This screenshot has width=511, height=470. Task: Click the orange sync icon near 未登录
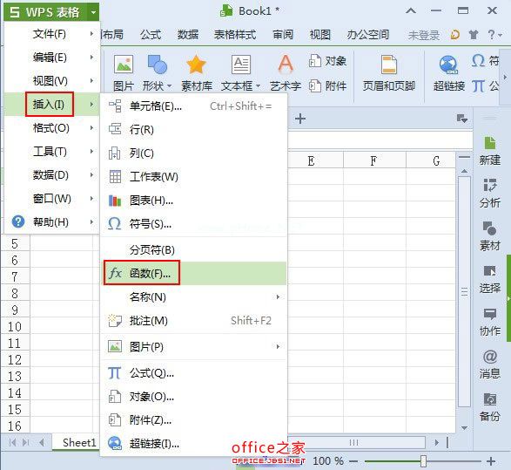pos(455,35)
